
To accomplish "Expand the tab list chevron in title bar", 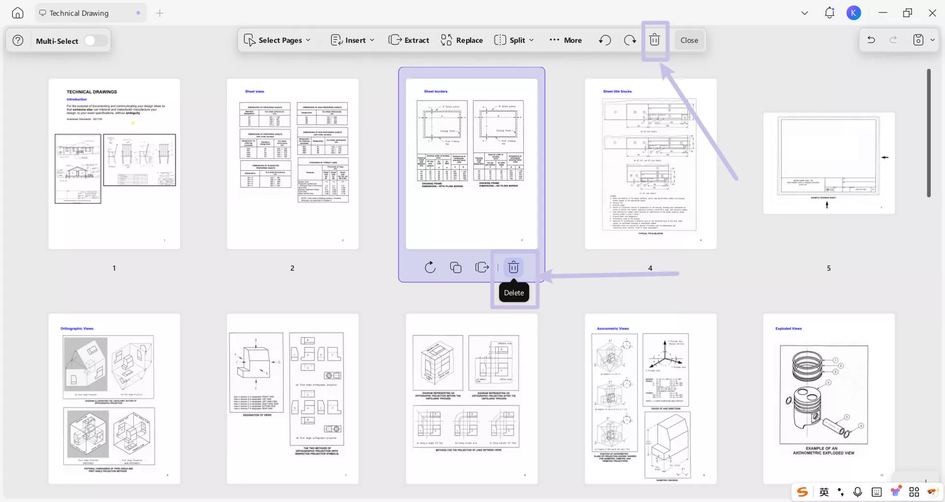I will (x=805, y=13).
